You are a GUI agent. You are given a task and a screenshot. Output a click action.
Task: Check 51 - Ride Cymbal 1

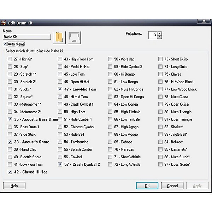pyautogui.click(x=60, y=119)
